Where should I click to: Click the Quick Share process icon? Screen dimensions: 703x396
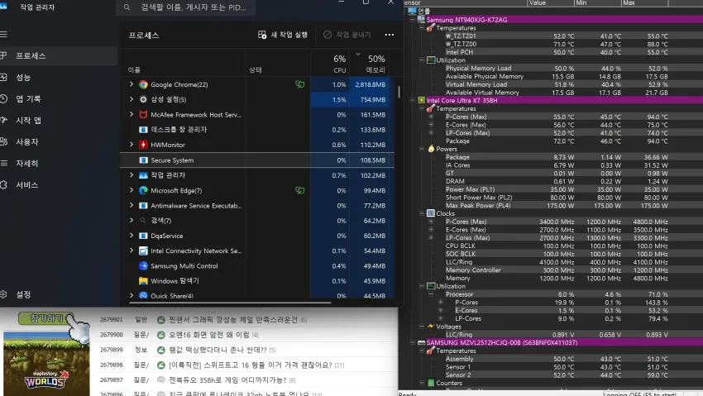[x=143, y=296]
